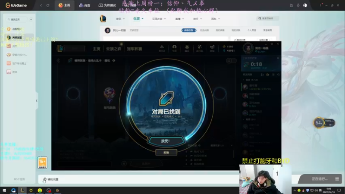Switch to the 个人荣誉 tab
This screenshot has width=345, height=194.
coord(252,30)
